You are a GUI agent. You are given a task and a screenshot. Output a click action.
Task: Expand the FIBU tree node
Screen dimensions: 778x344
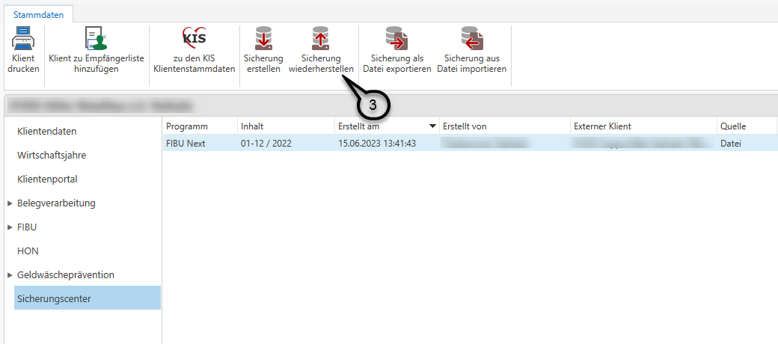click(x=10, y=227)
